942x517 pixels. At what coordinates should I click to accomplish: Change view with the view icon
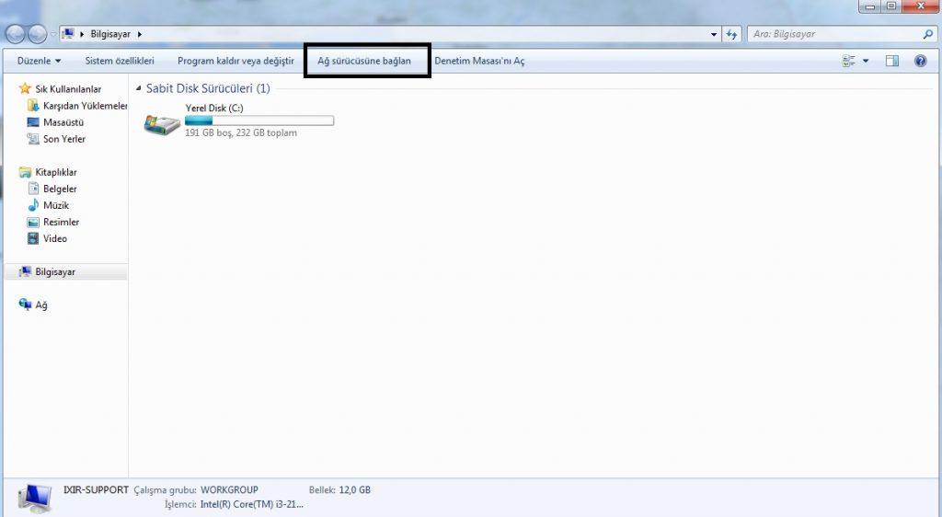pyautogui.click(x=849, y=61)
